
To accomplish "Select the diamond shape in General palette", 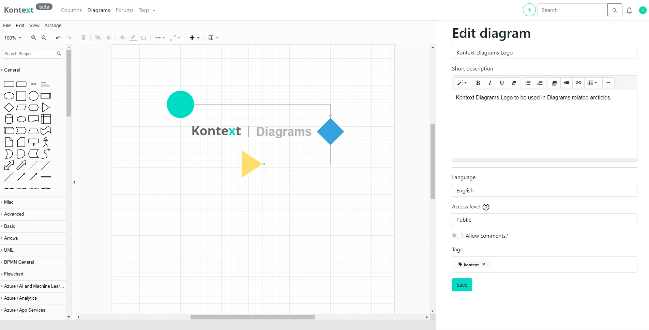I will [9, 108].
